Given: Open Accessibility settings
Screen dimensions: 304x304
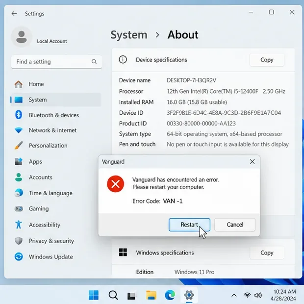Looking at the screenshot, I should point(56,225).
